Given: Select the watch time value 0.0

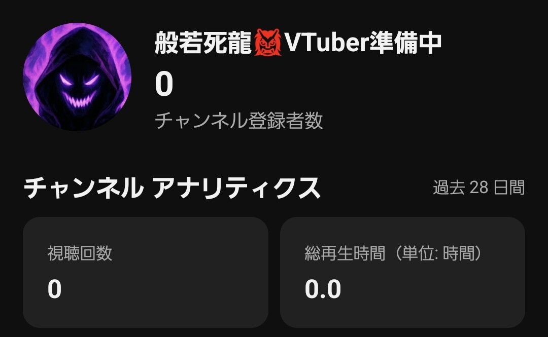Looking at the screenshot, I should (x=323, y=289).
